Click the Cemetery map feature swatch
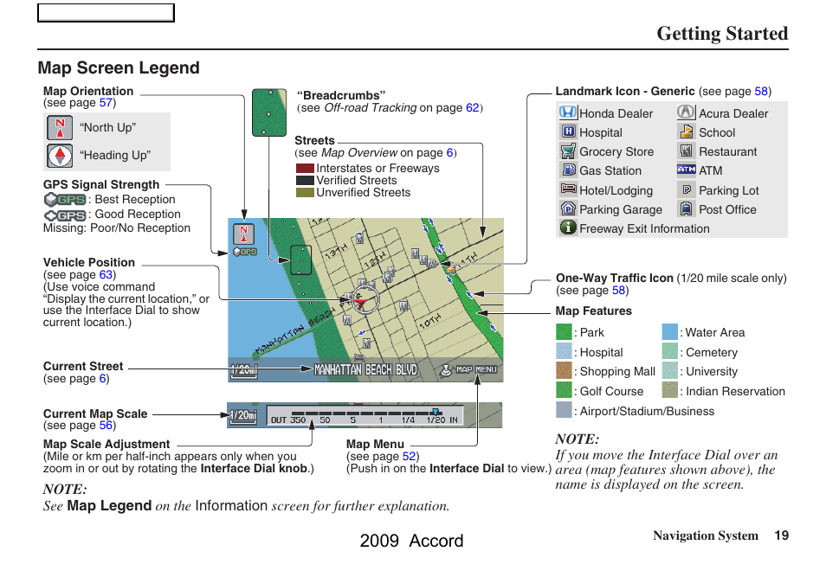 669,351
